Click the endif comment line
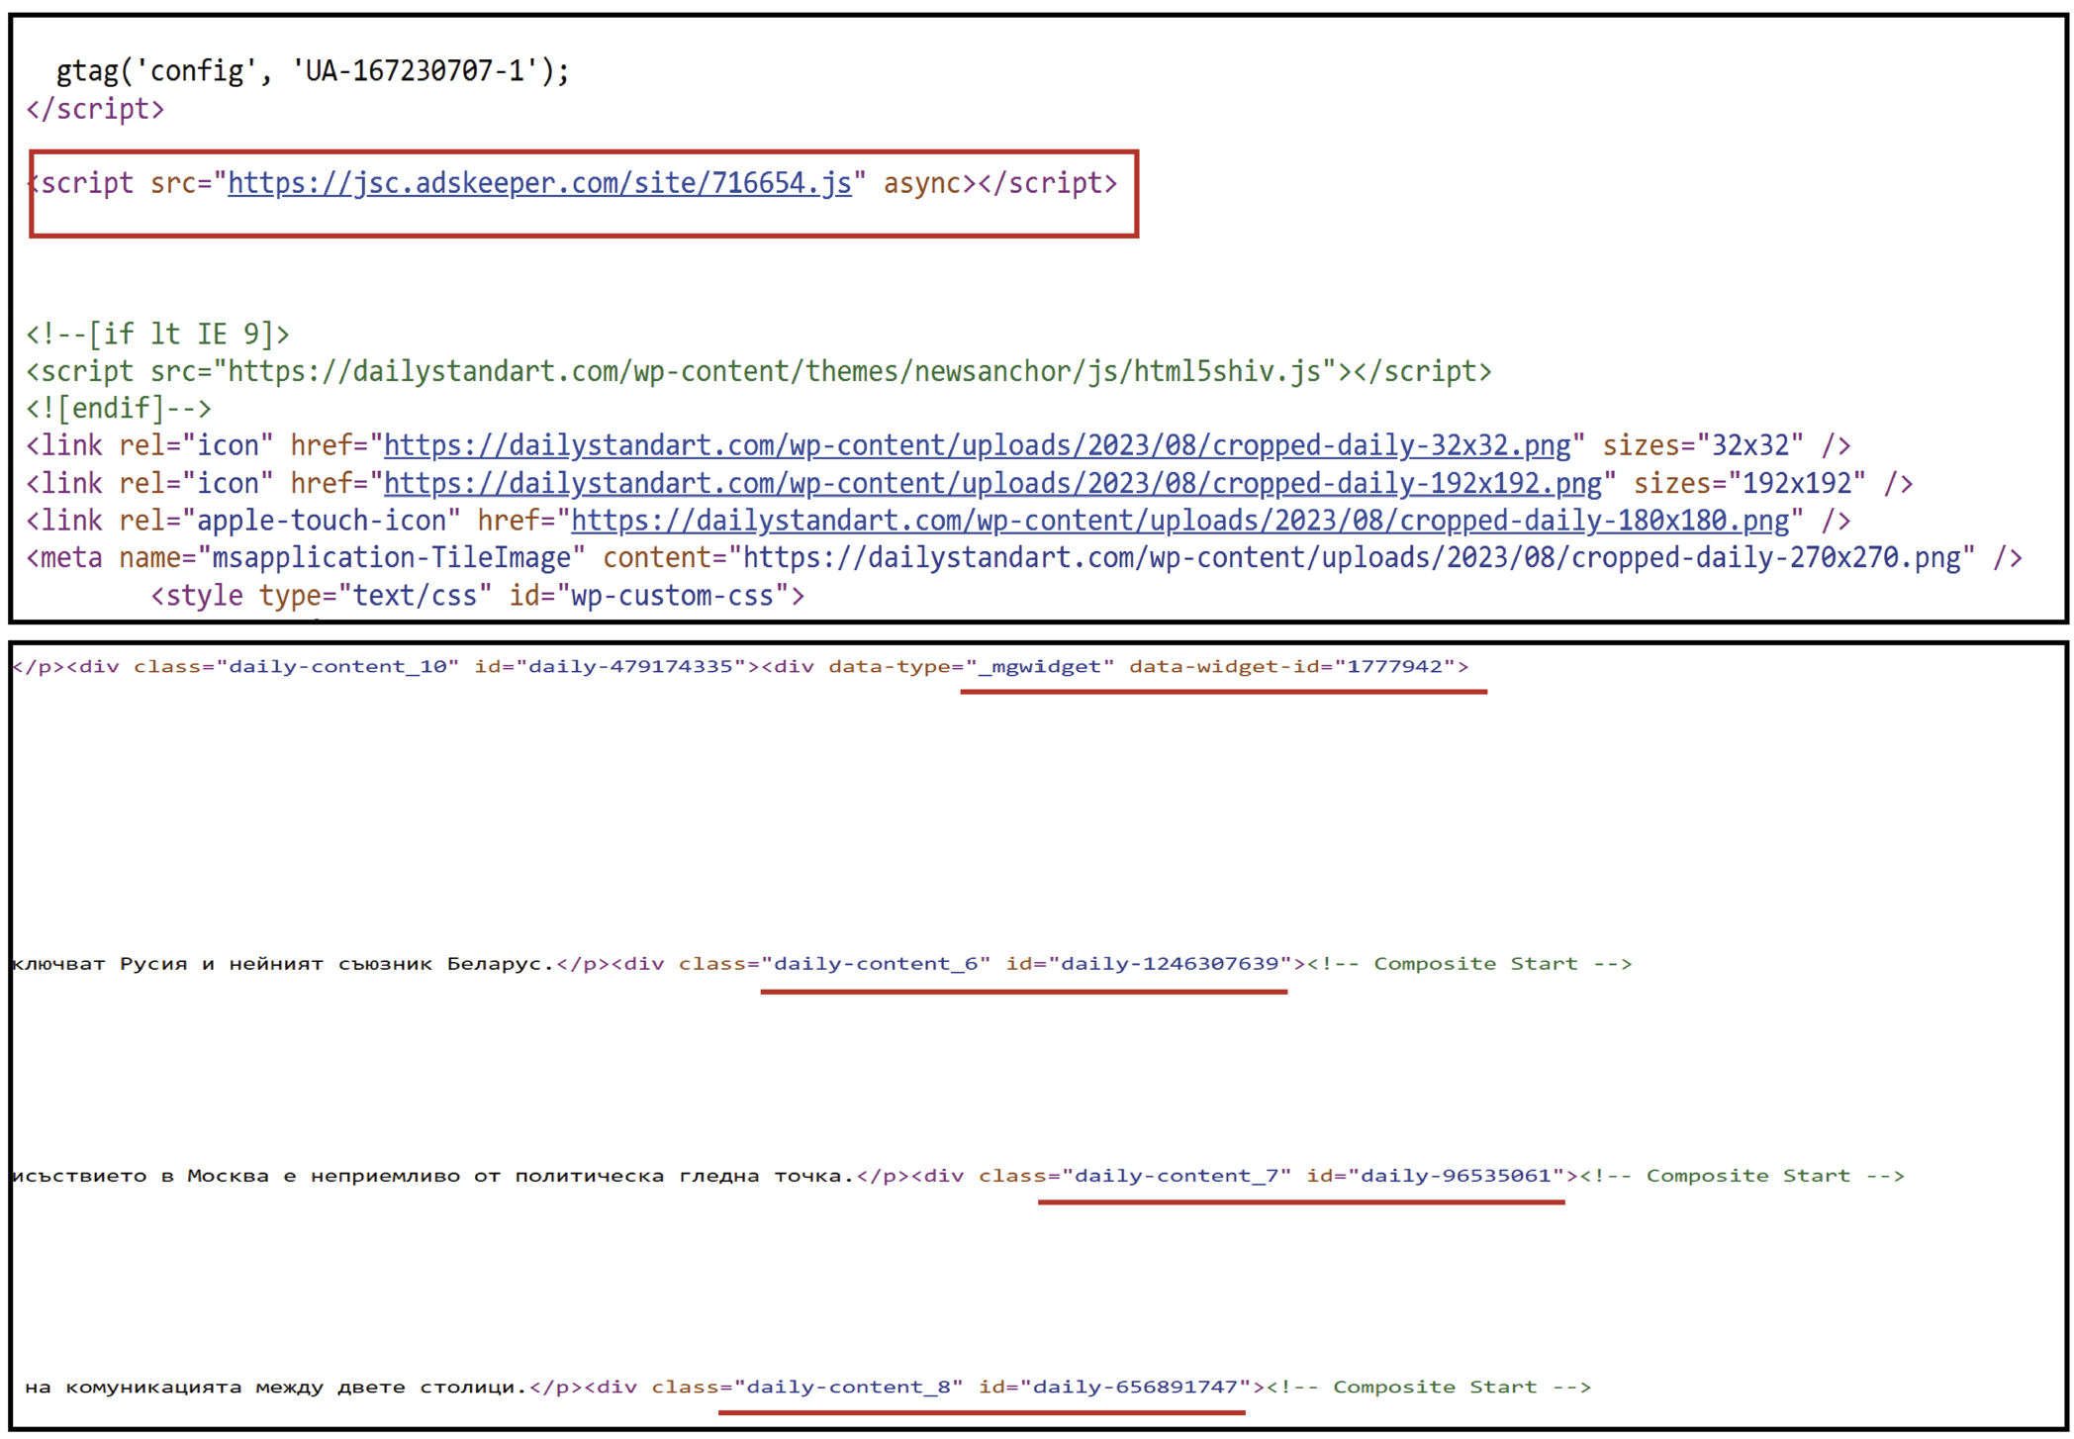 pyautogui.click(x=119, y=409)
